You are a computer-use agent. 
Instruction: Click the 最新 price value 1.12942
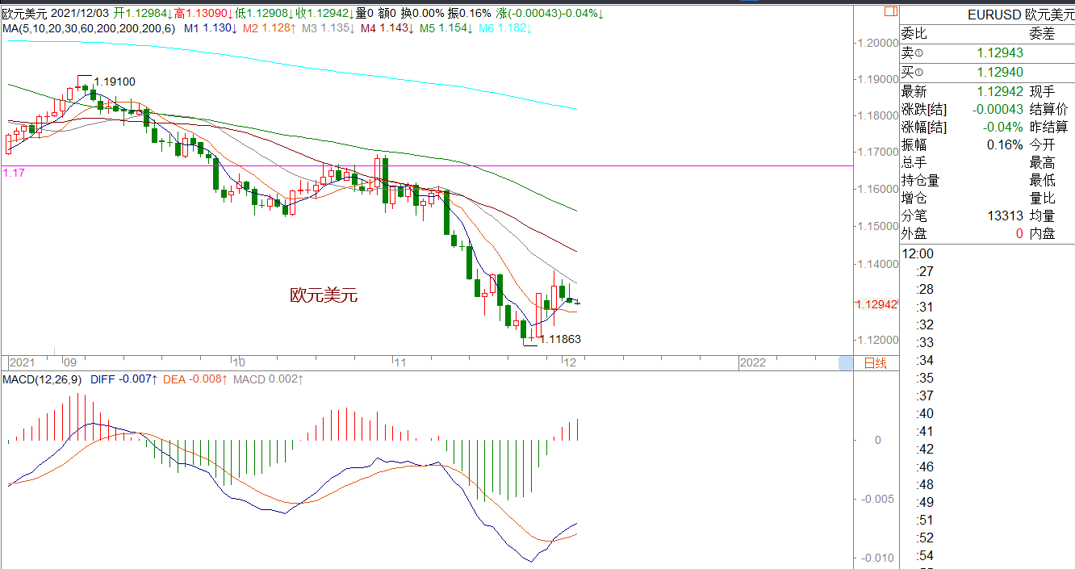coord(1000,92)
